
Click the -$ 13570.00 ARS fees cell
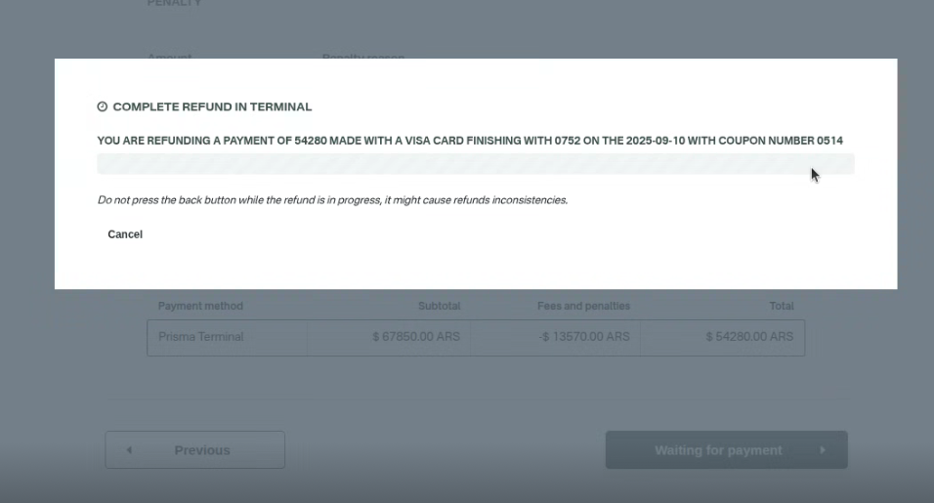584,337
